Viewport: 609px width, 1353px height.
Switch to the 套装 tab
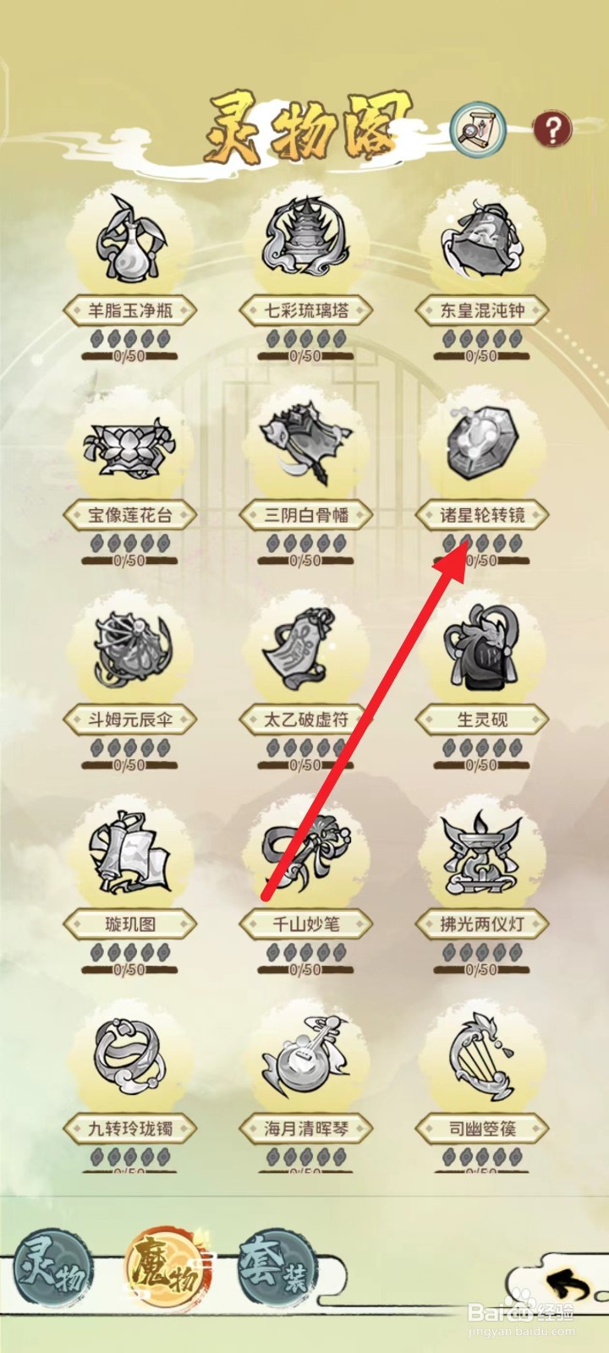276,1266
